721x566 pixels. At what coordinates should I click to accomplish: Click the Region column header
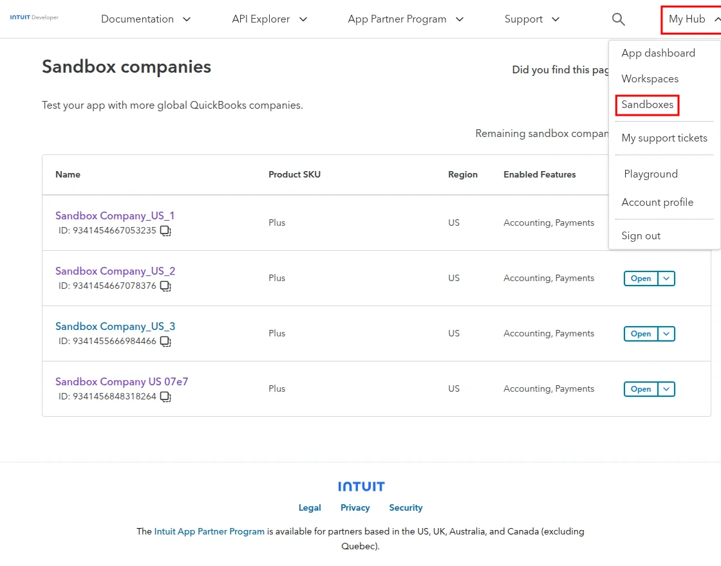pos(463,174)
